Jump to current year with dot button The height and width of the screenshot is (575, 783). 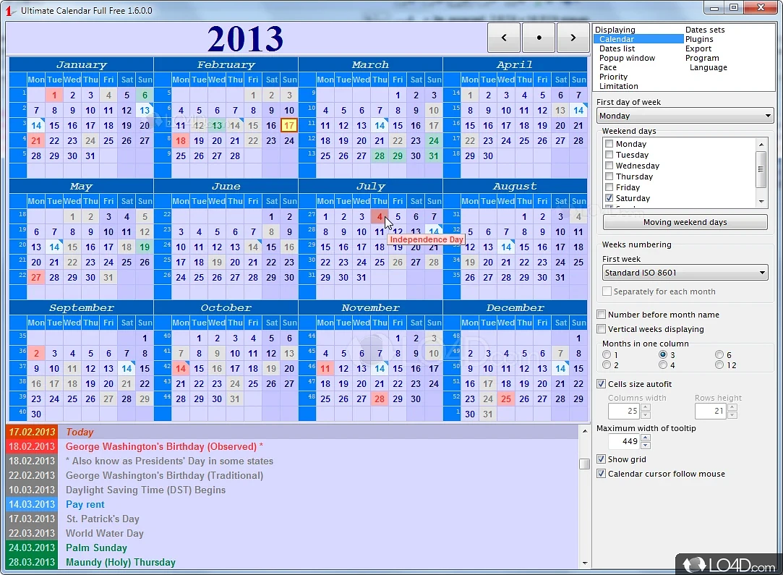tap(539, 38)
